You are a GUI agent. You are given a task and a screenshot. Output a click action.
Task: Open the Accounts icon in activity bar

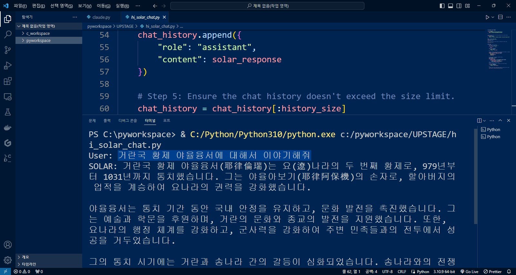(x=8, y=245)
